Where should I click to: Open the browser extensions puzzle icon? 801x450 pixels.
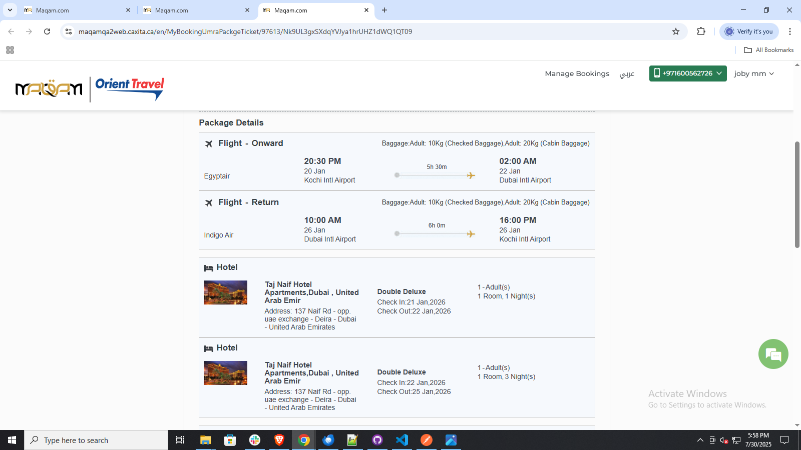pos(701,31)
